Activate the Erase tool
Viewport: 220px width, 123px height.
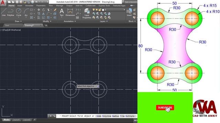tap(55, 10)
